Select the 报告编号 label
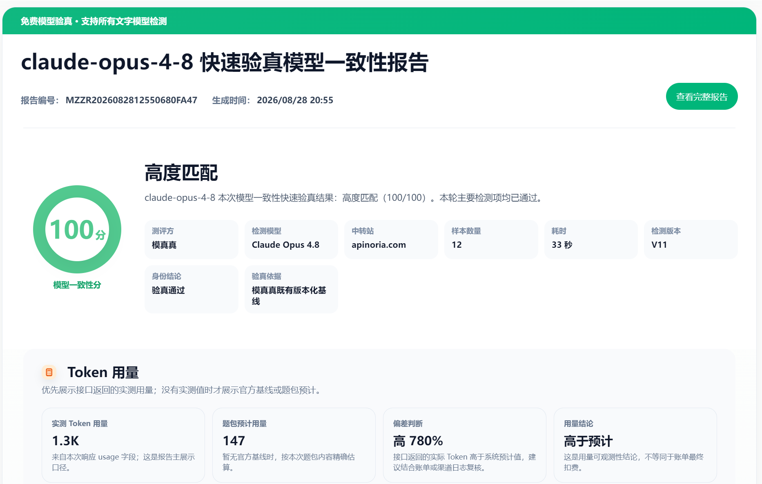The width and height of the screenshot is (762, 484). [40, 100]
